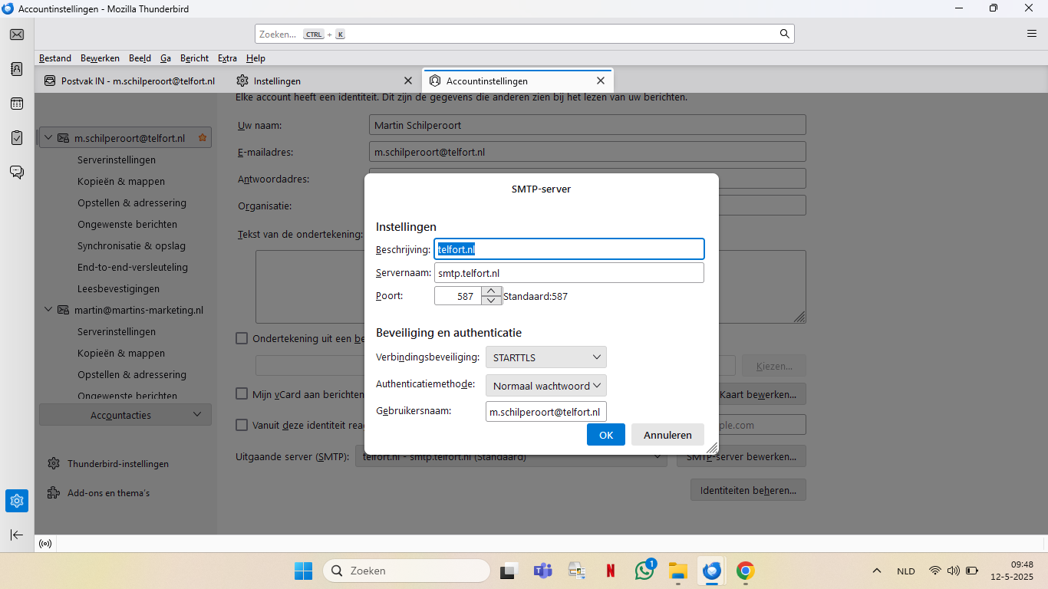This screenshot has height=589, width=1048.
Task: Close the Accountinstellingen tab
Action: tap(601, 81)
